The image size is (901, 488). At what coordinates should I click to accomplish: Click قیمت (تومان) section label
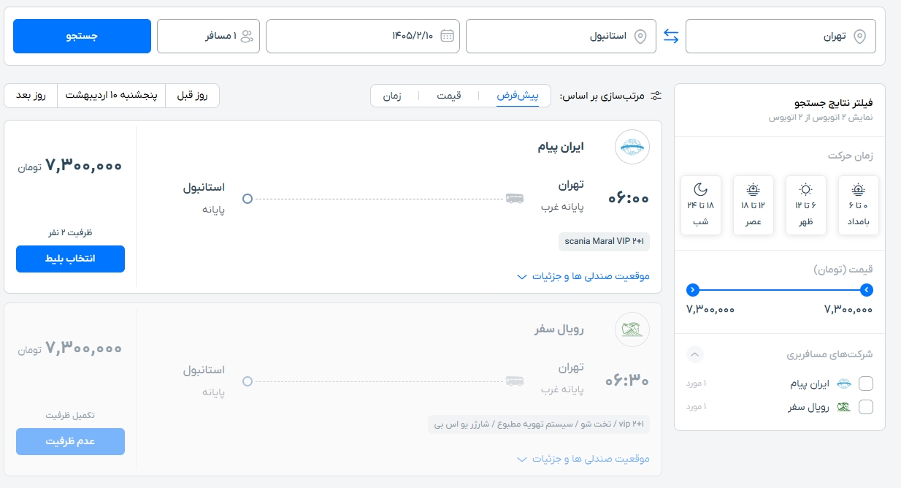[x=843, y=270]
